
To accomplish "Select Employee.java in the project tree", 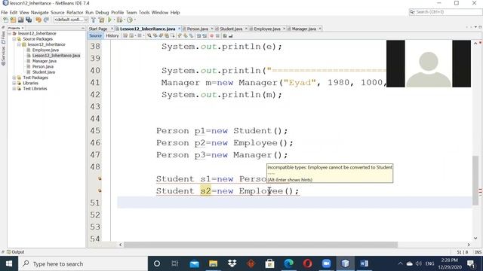I will 45,50.
